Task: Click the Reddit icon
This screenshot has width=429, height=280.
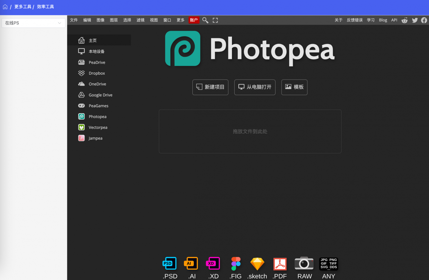Action: [x=405, y=20]
